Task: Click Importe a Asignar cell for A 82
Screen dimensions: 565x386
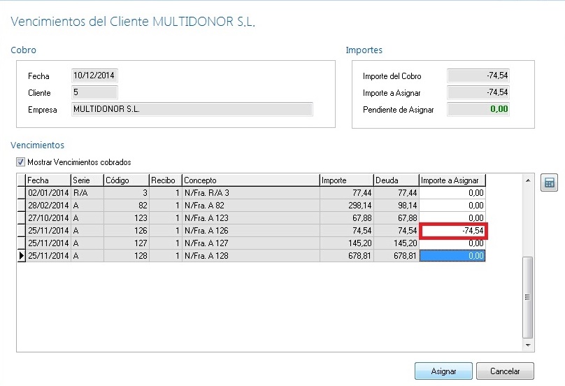Action: tap(452, 206)
